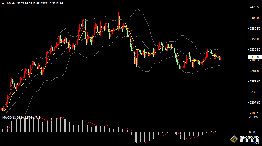Click the 2356.00 level on price scale
The image size is (262, 146).
coord(255,39)
